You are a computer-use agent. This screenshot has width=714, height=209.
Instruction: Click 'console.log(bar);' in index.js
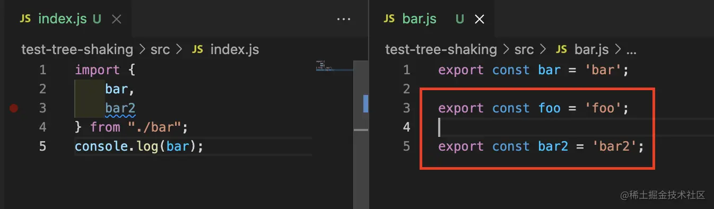pos(139,146)
